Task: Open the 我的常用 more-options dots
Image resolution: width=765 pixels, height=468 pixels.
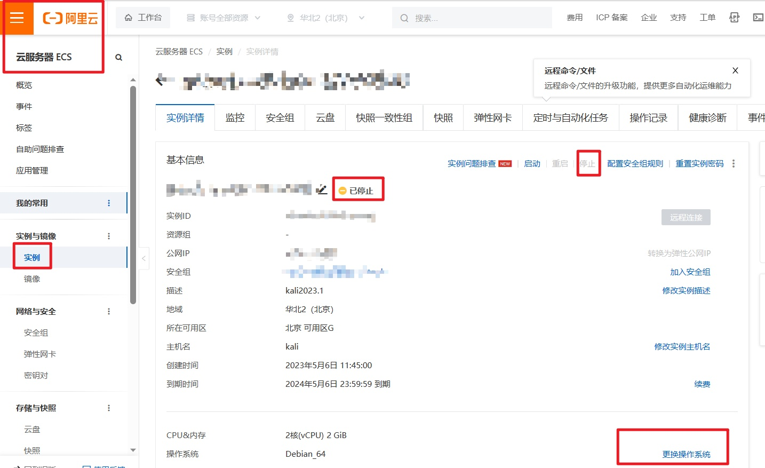Action: (x=109, y=203)
